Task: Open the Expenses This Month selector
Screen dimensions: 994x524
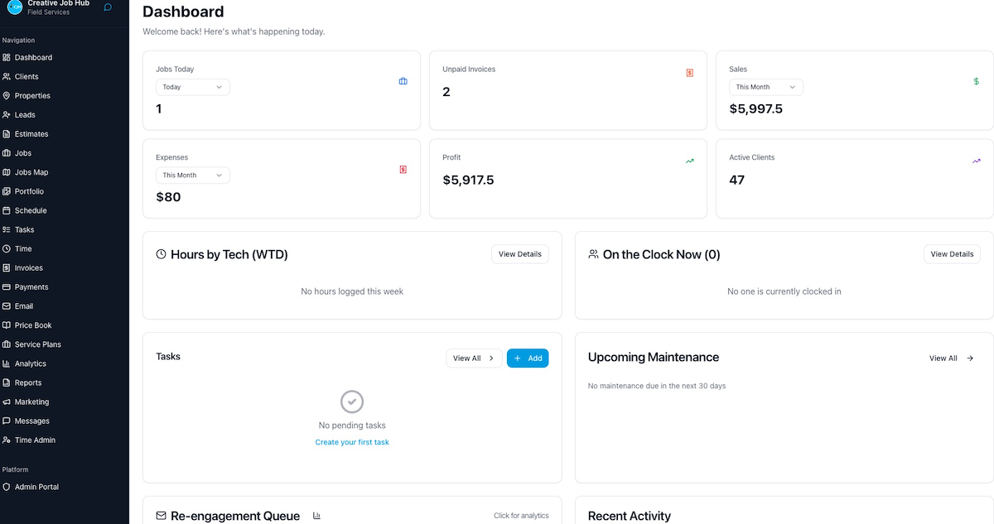Action: coord(192,175)
